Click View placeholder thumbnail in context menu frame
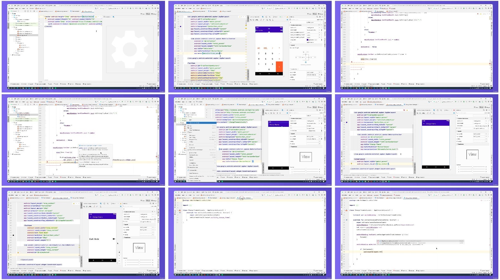The image size is (500, 280). (x=306, y=157)
